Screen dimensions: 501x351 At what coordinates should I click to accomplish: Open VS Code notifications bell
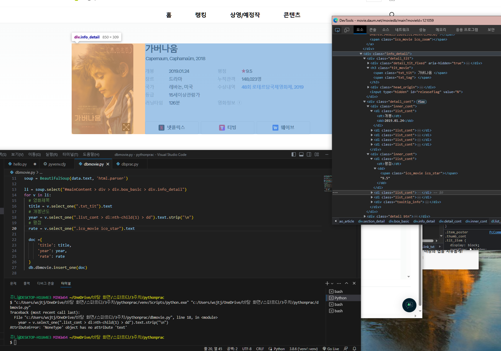tap(354, 349)
